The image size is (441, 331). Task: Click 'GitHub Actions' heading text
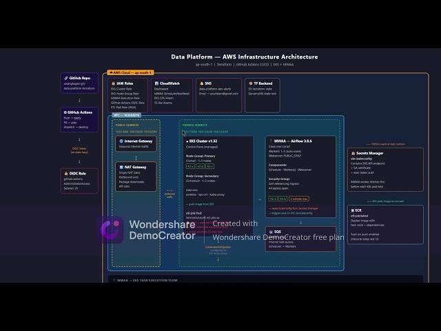click(x=80, y=112)
